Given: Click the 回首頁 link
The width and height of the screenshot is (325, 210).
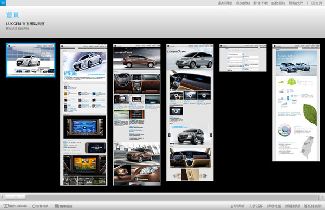Looking at the screenshot, I should 317,3.
